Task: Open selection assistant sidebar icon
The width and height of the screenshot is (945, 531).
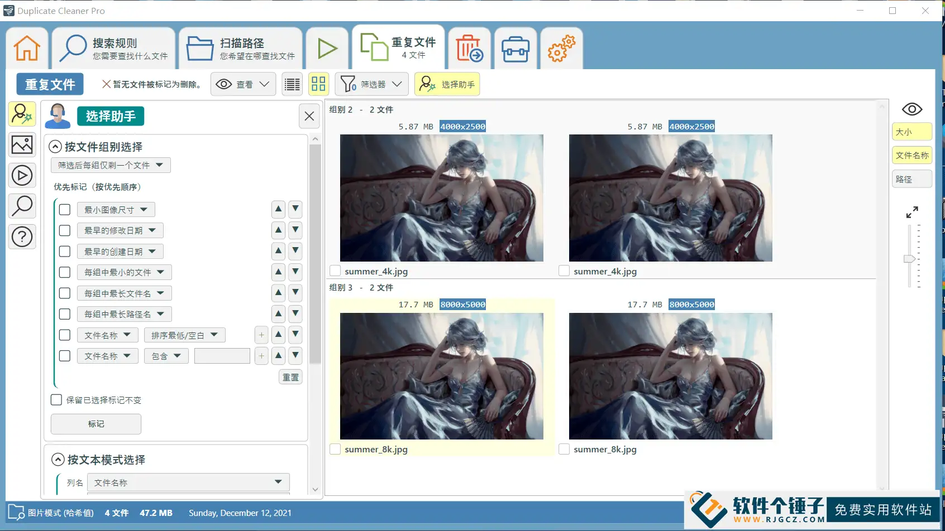Action: [22, 114]
